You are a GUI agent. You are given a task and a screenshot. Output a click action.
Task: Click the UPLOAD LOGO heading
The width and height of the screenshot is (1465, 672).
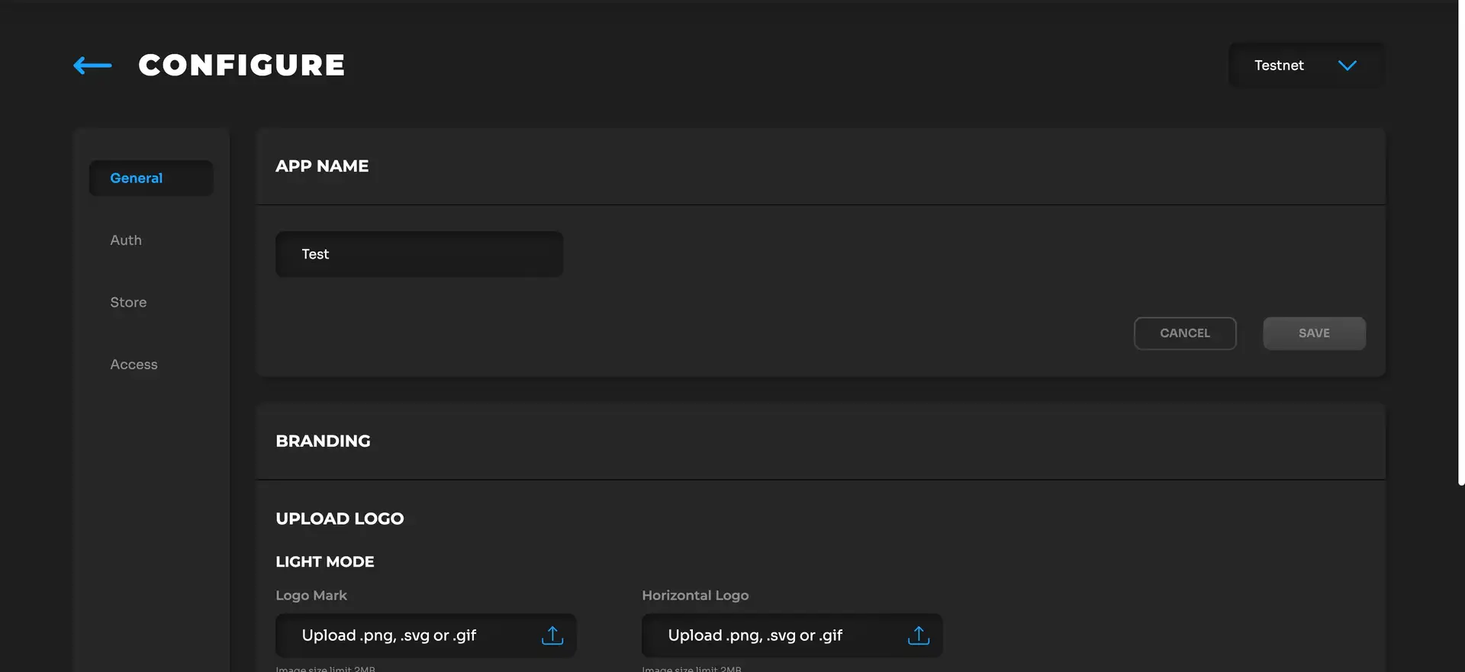pyautogui.click(x=340, y=519)
